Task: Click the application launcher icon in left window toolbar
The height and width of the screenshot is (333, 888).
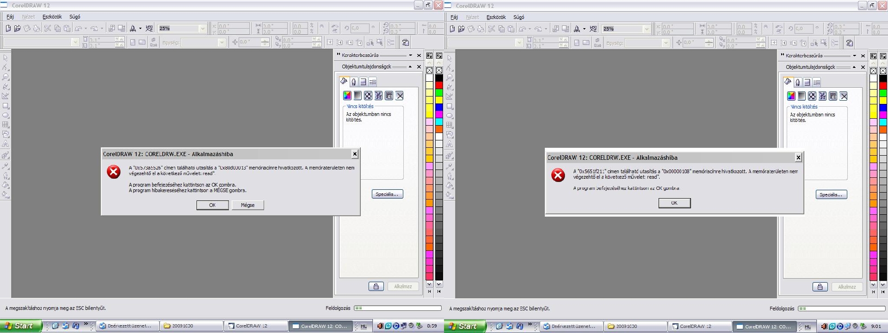Action: [x=133, y=28]
